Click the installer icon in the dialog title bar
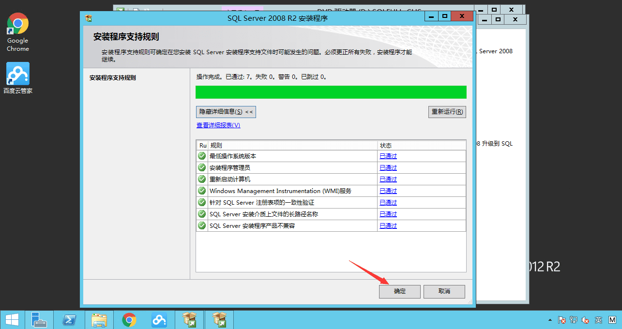622x329 pixels. click(89, 19)
